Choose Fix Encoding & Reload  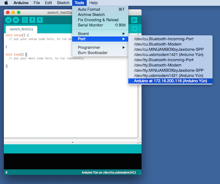100,20
